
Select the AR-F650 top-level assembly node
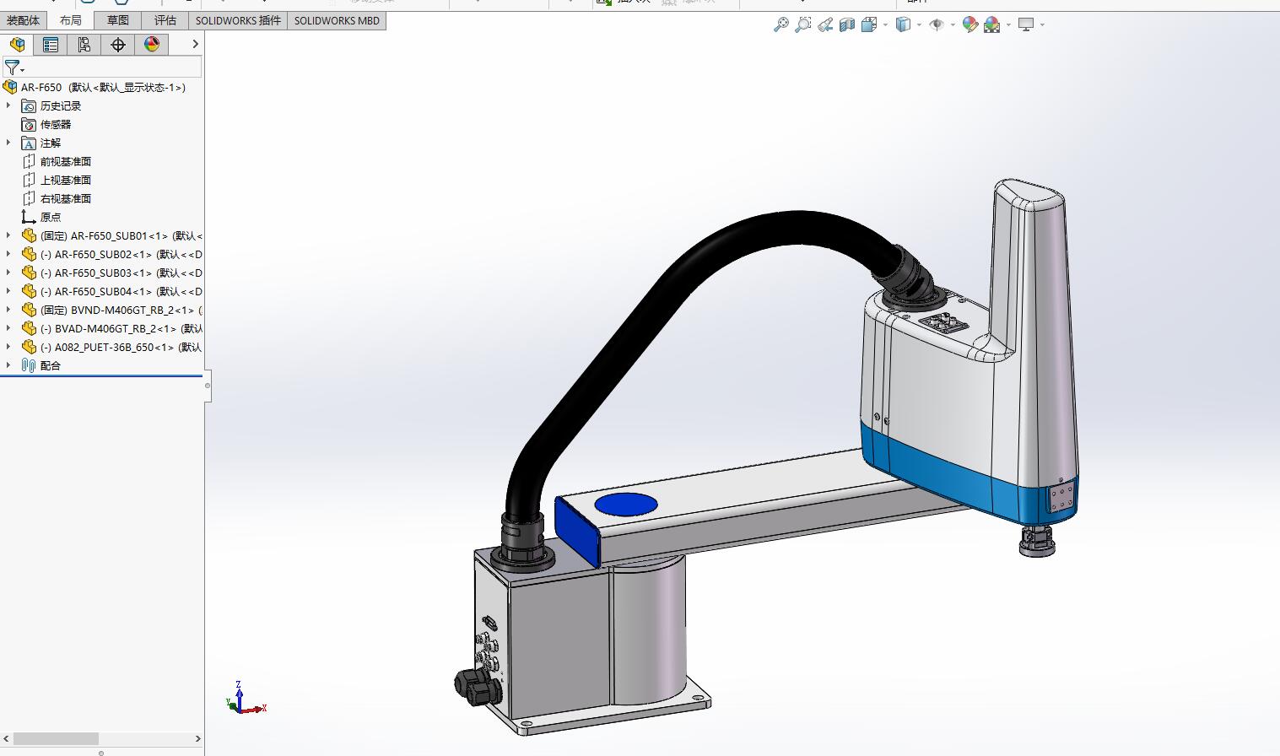tap(95, 87)
